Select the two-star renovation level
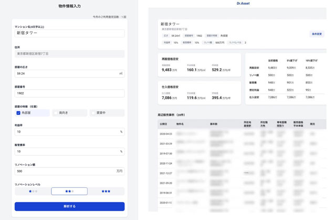 [69, 191]
